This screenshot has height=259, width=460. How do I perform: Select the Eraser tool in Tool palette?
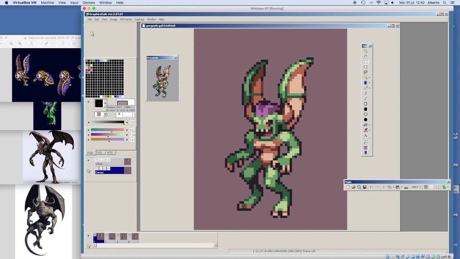click(x=365, y=130)
